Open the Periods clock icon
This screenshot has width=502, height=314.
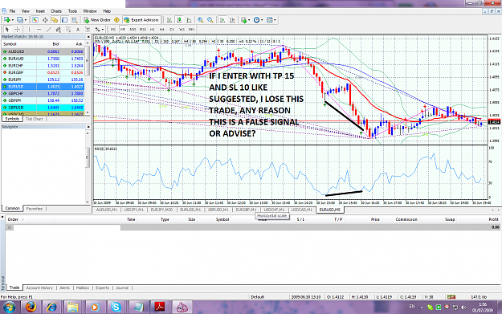pyautogui.click(x=256, y=20)
